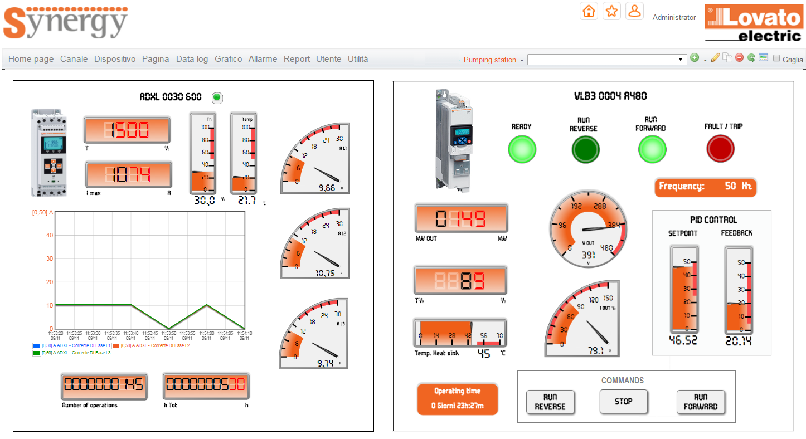806x439 pixels.
Task: Click the Temp bar gauge showing 21.7
Action: click(x=244, y=154)
